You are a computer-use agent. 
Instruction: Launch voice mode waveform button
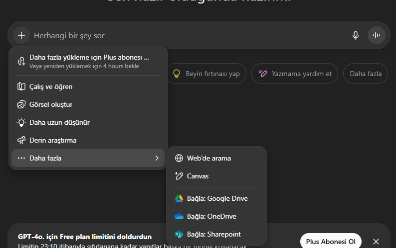377,35
